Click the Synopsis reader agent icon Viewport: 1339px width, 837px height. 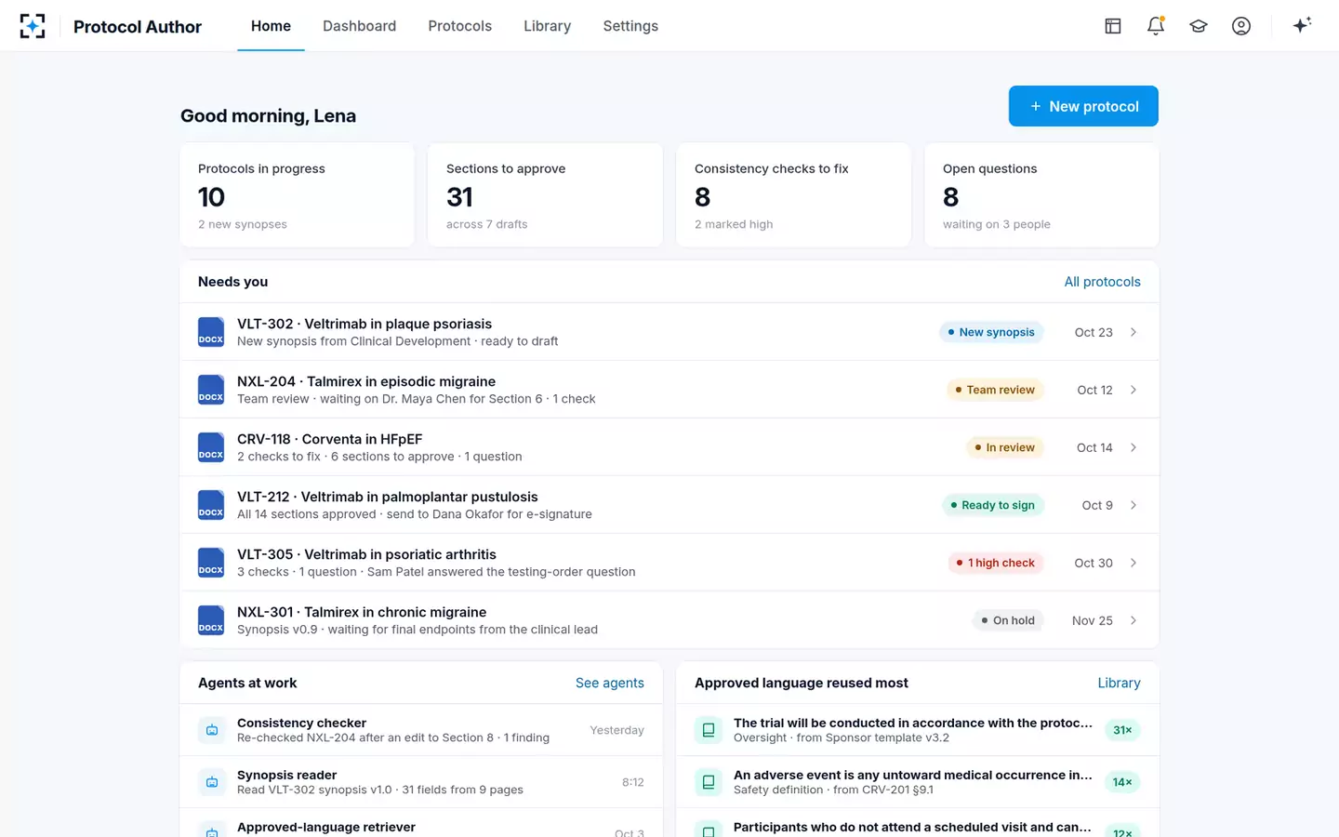click(x=212, y=782)
